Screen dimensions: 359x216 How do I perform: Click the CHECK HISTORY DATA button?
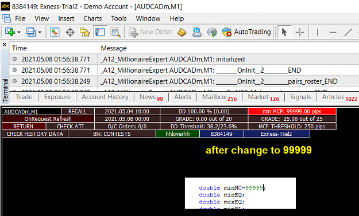(35, 134)
